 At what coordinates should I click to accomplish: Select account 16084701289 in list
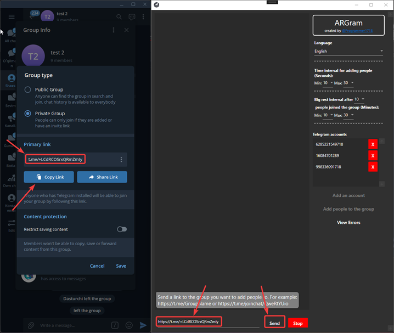(328, 156)
